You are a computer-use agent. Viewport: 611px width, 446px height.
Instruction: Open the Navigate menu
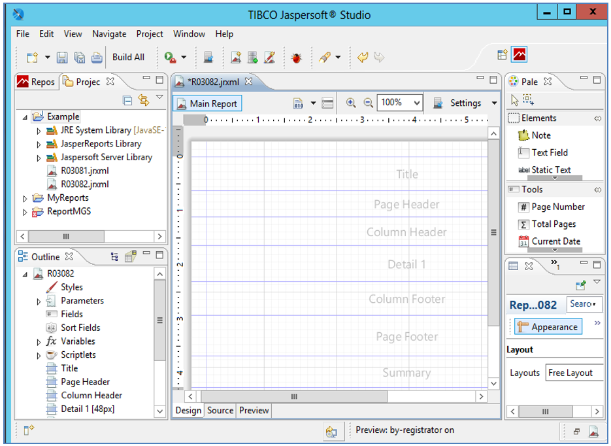click(109, 34)
